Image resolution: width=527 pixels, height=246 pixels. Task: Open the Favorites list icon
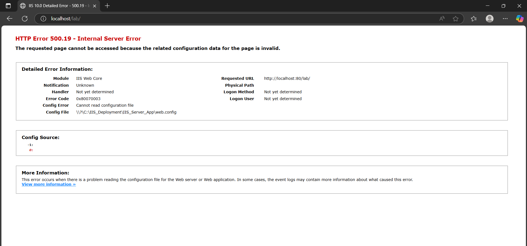click(474, 19)
